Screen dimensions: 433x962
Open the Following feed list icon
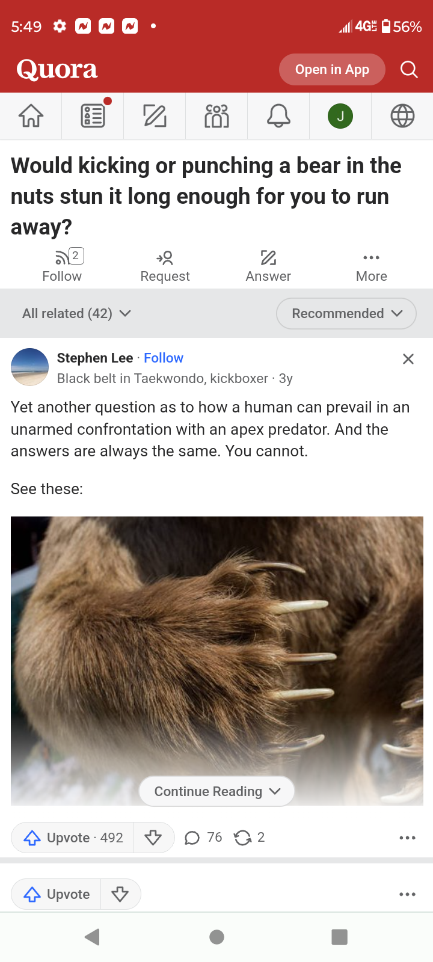click(93, 115)
